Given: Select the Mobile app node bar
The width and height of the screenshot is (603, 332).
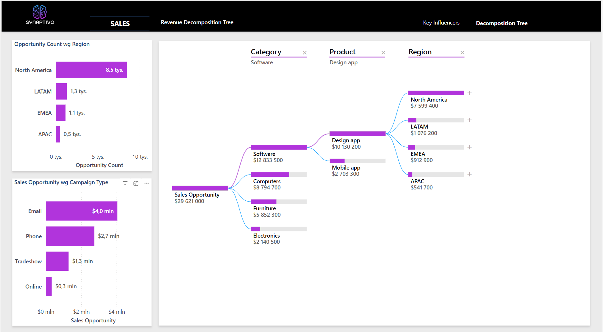Looking at the screenshot, I should coord(357,161).
